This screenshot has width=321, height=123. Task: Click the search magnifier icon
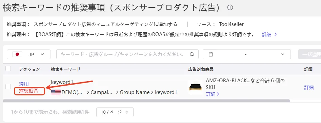pos(192,54)
